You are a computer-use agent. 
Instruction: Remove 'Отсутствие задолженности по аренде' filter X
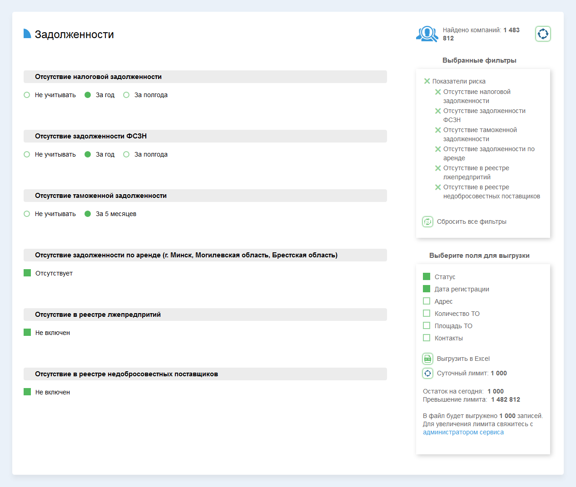coord(438,149)
